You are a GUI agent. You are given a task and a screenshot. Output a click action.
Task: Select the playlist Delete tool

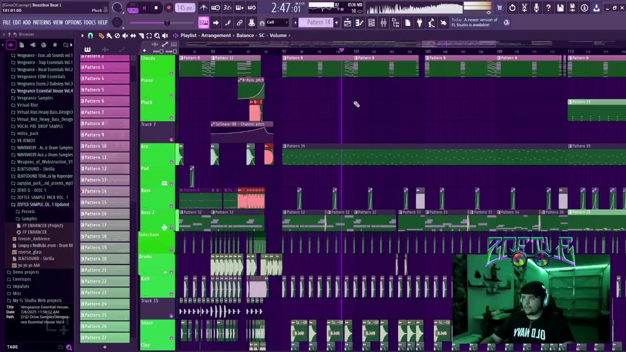pos(117,36)
